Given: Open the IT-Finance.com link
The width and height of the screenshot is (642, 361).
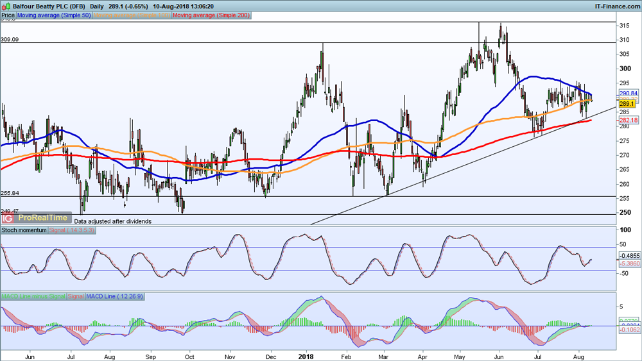Looking at the screenshot, I should (x=617, y=6).
